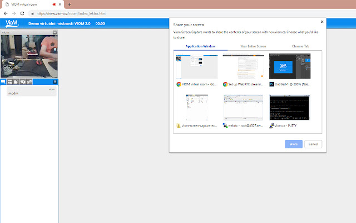356x223 pixels.
Task: Click the red recording indicator on tab
Action: pyautogui.click(x=54, y=4)
